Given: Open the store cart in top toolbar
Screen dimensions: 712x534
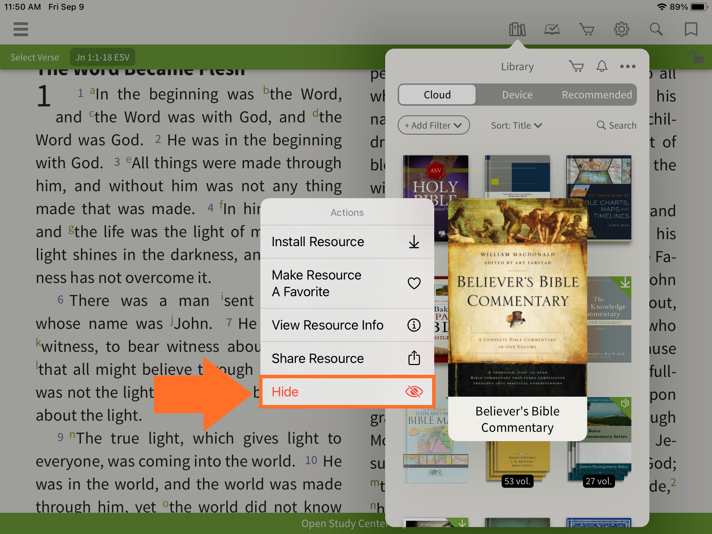Looking at the screenshot, I should [x=586, y=30].
